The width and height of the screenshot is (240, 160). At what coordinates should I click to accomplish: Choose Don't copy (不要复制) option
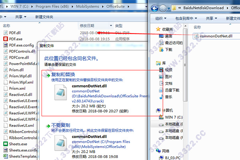click(x=61, y=125)
